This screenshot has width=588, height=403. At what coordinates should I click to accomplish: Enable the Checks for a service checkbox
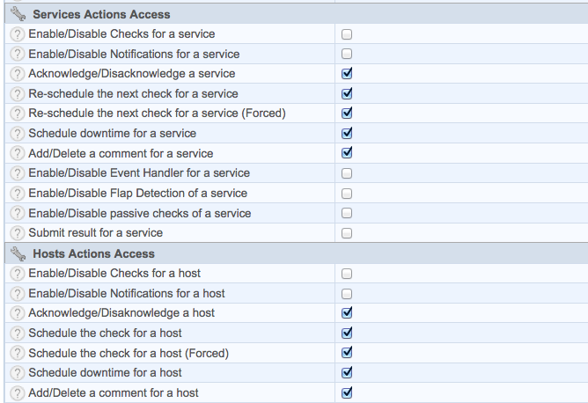coord(347,34)
